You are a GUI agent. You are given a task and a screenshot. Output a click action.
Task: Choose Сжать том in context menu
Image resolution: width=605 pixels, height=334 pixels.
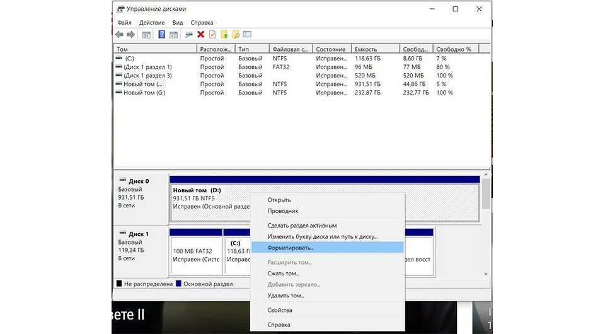327,273
